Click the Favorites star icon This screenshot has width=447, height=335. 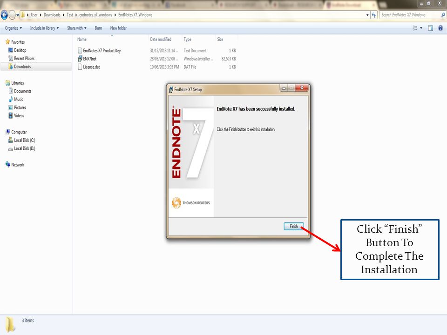(x=8, y=42)
